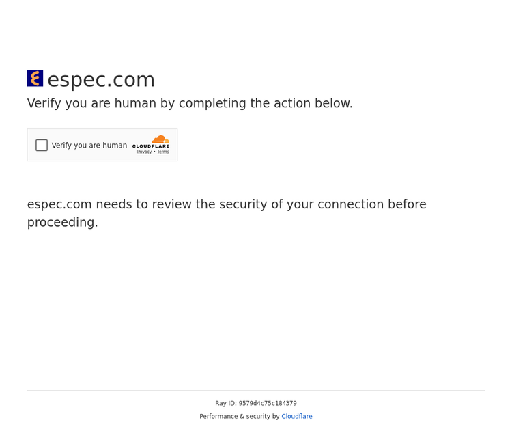Open the Privacy link in widget

point(144,152)
